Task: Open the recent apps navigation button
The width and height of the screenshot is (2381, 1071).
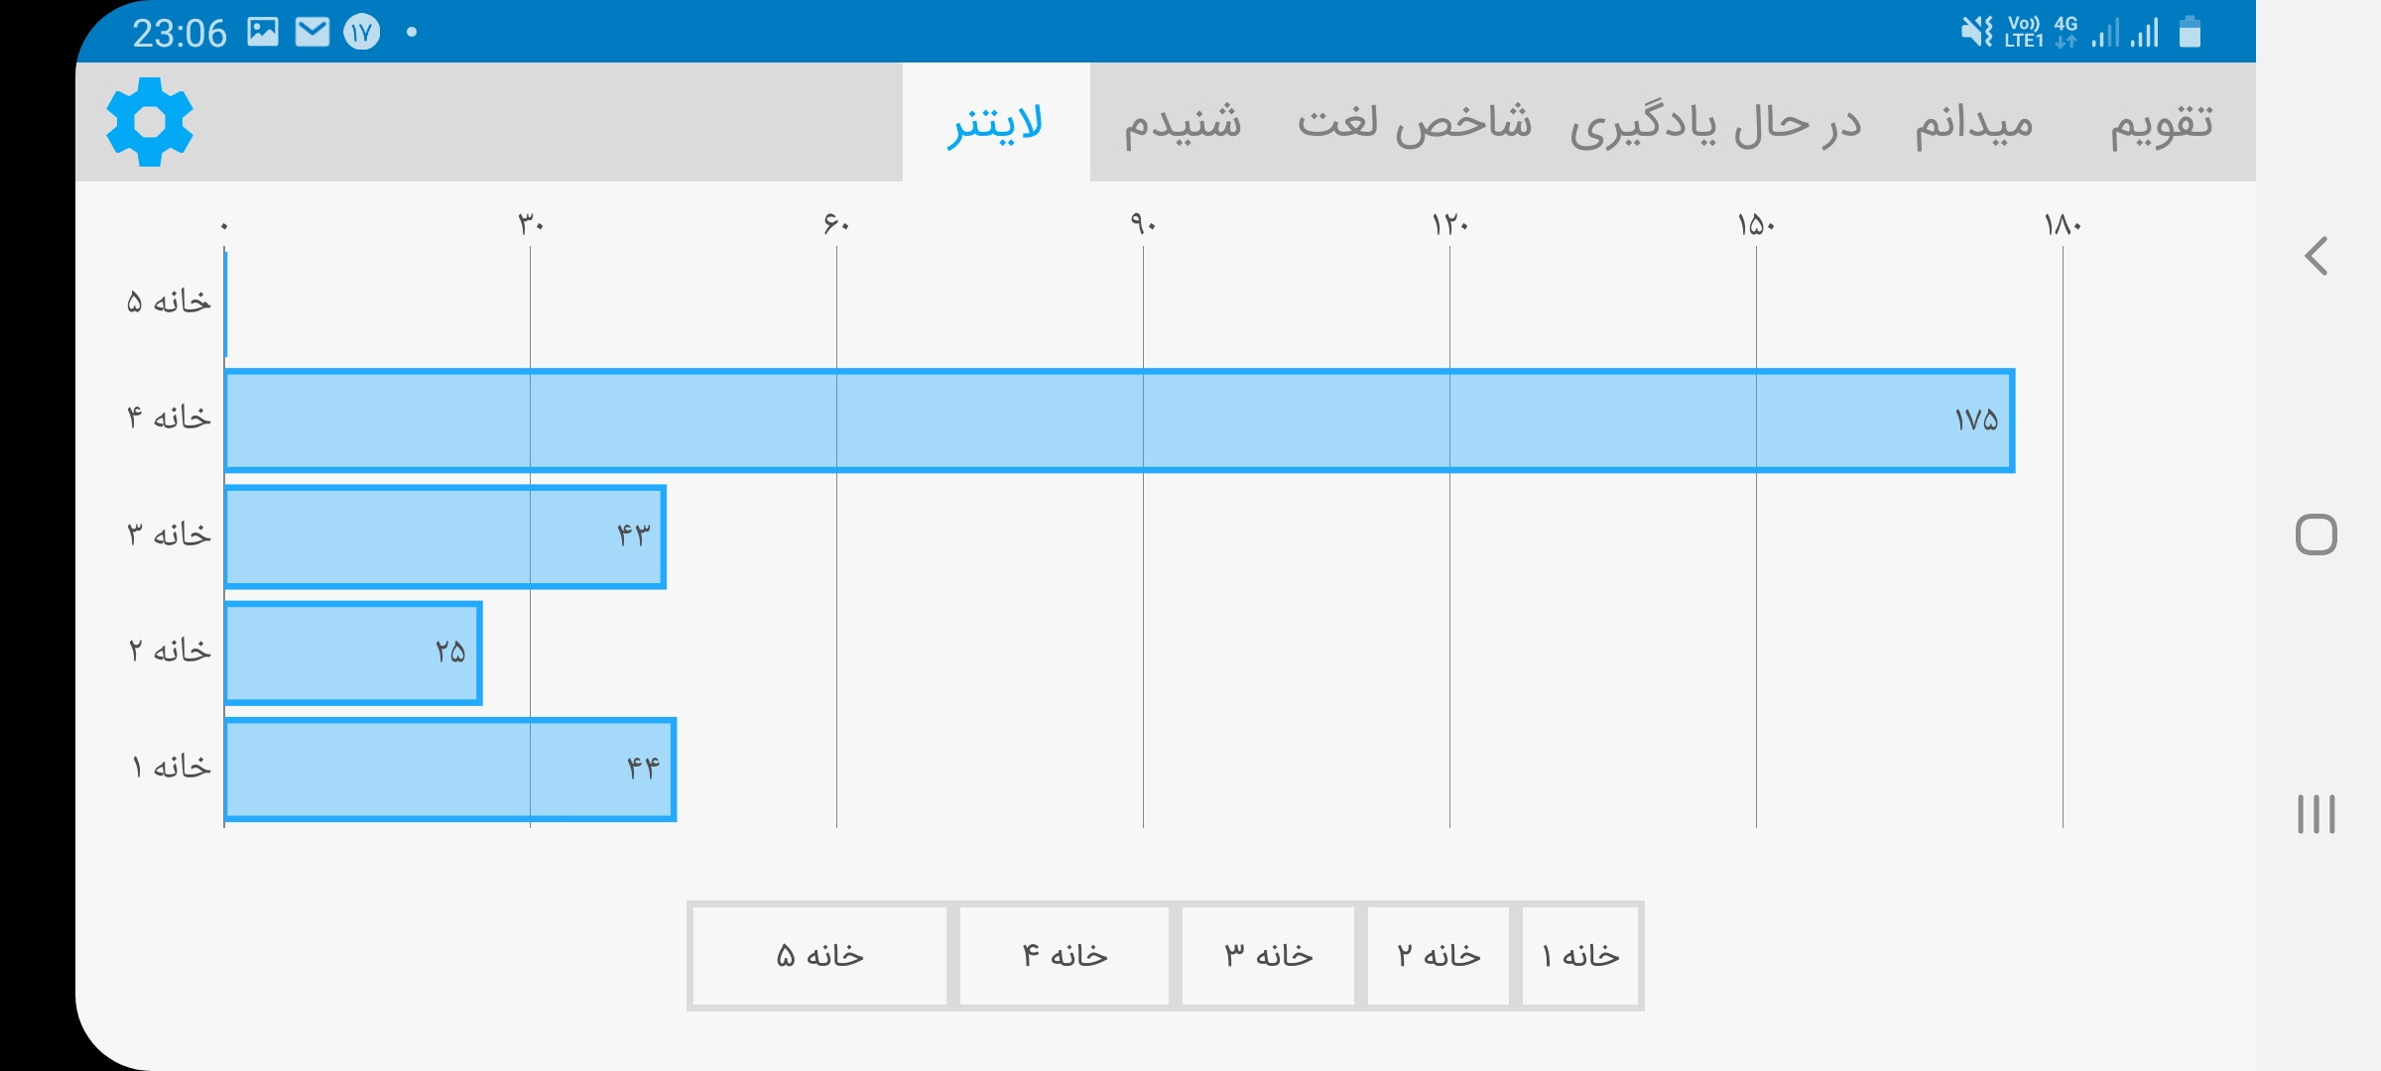Action: click(2317, 814)
